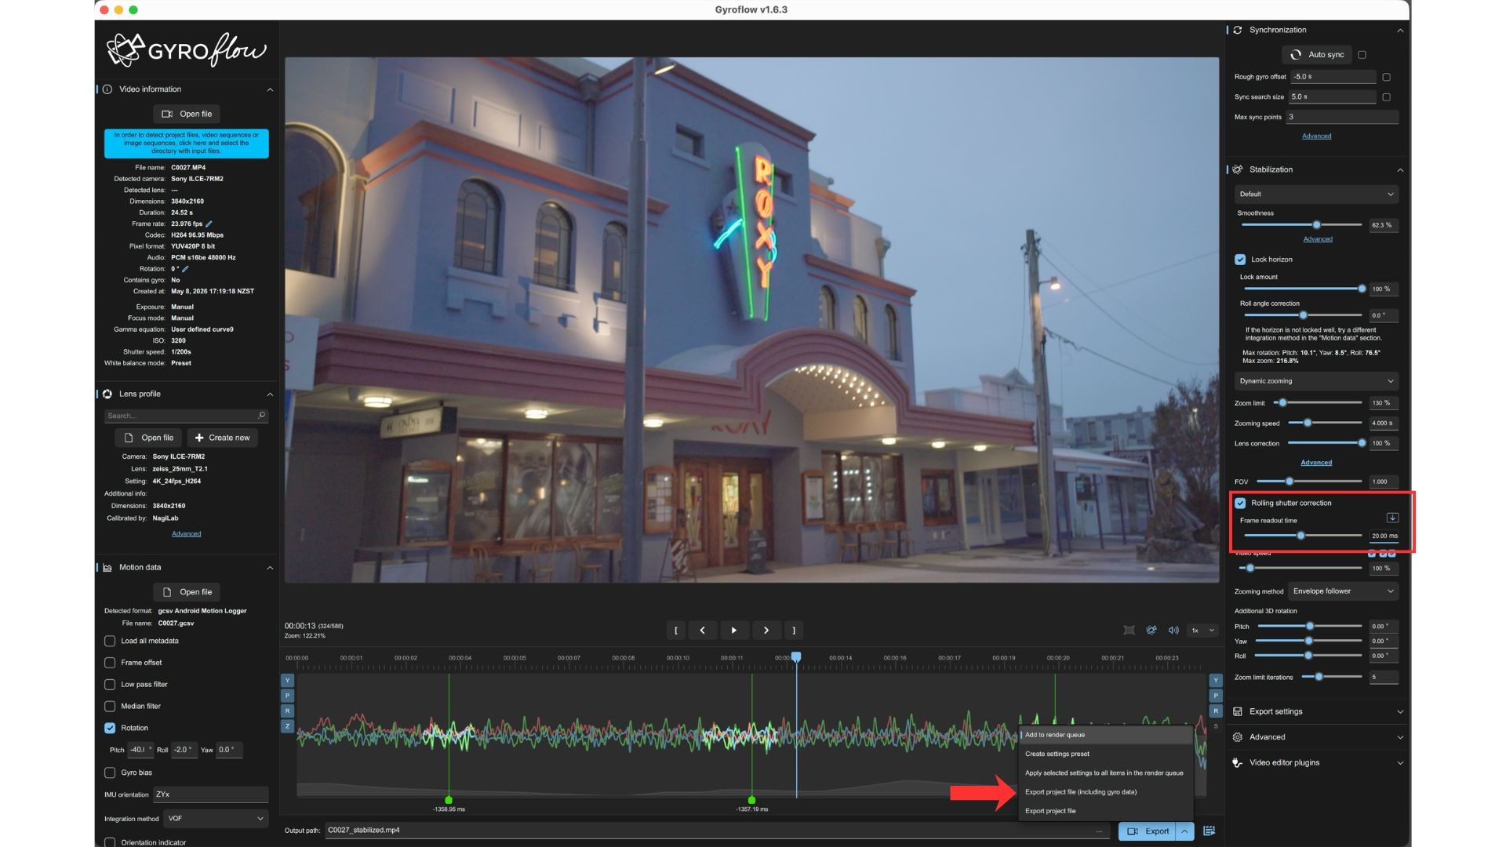Step to the previous frame
This screenshot has height=847, width=1506.
(x=703, y=630)
